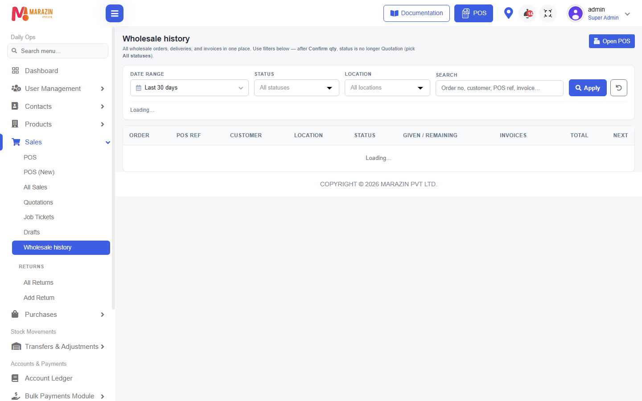Open POS (New) in Sales menu
The image size is (642, 401).
(39, 172)
